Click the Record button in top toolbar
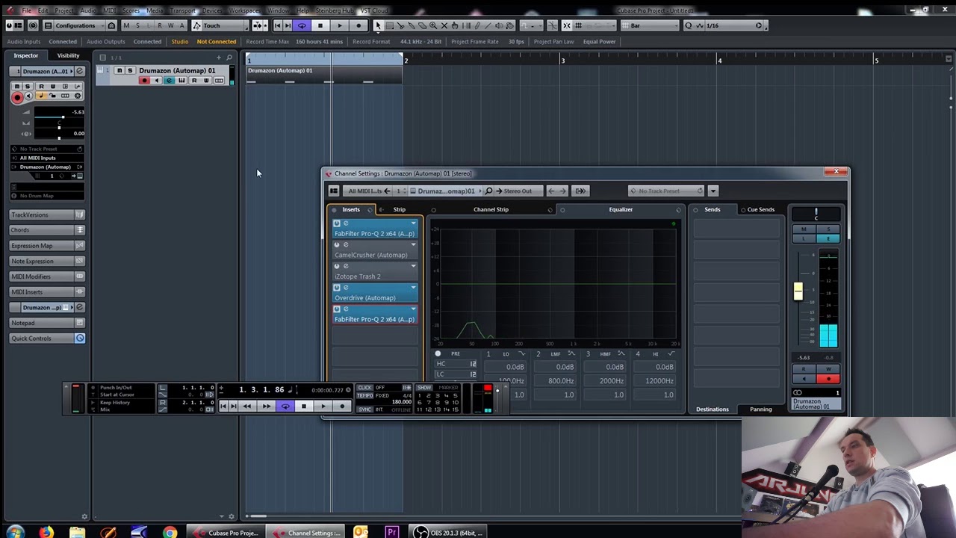Screen dimensions: 956x538 click(358, 25)
